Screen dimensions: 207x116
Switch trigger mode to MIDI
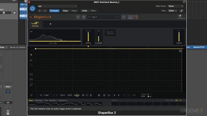(70, 95)
